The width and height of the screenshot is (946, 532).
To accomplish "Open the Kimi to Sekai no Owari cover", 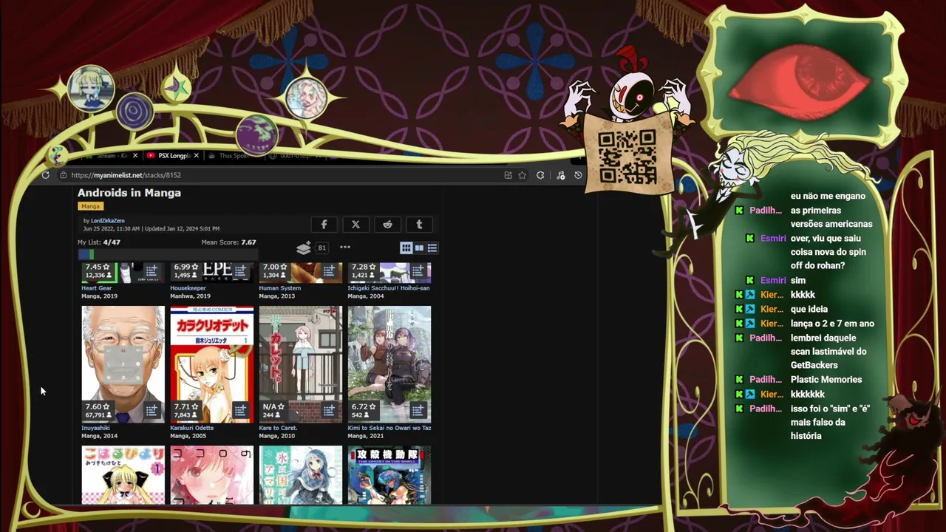I will 389,364.
